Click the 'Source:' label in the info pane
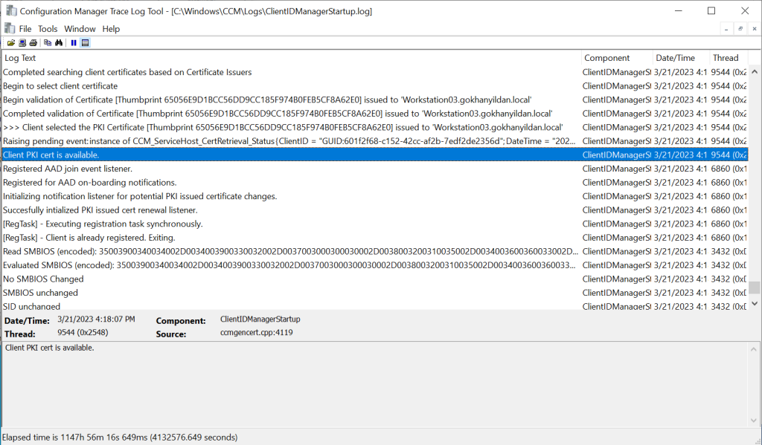The height and width of the screenshot is (445, 762). [x=171, y=334]
